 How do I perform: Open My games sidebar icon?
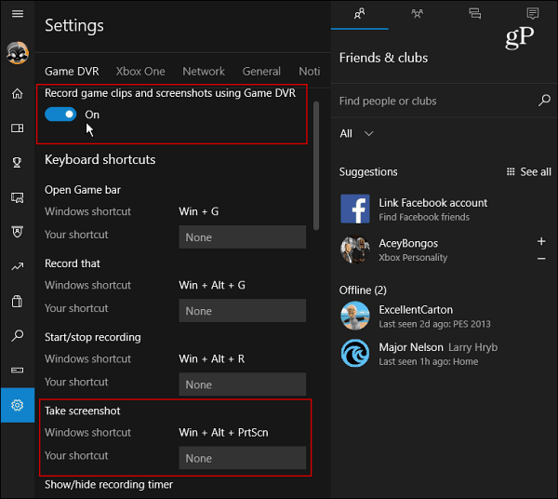tap(18, 128)
